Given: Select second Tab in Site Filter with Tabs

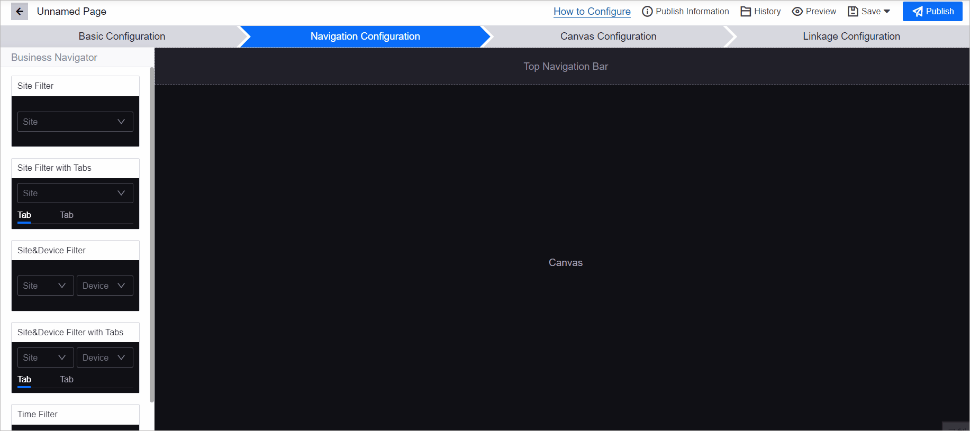Looking at the screenshot, I should pos(67,215).
